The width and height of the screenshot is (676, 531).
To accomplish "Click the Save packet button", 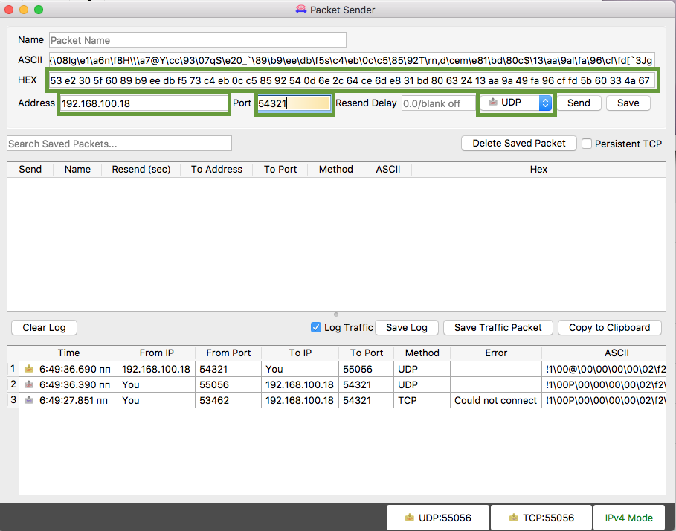I will 628,103.
